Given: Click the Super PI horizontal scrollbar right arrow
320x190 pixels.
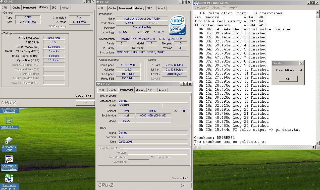Looking at the screenshot, I should (313, 147).
